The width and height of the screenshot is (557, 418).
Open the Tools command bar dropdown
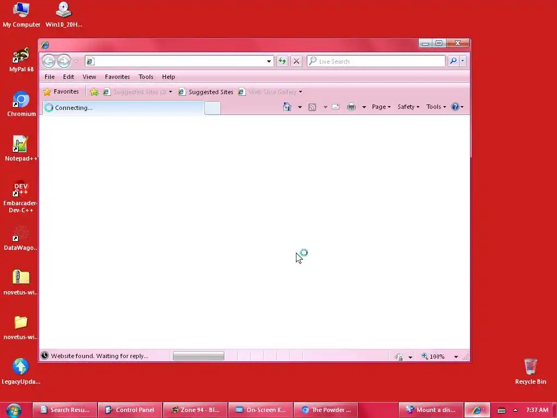436,107
